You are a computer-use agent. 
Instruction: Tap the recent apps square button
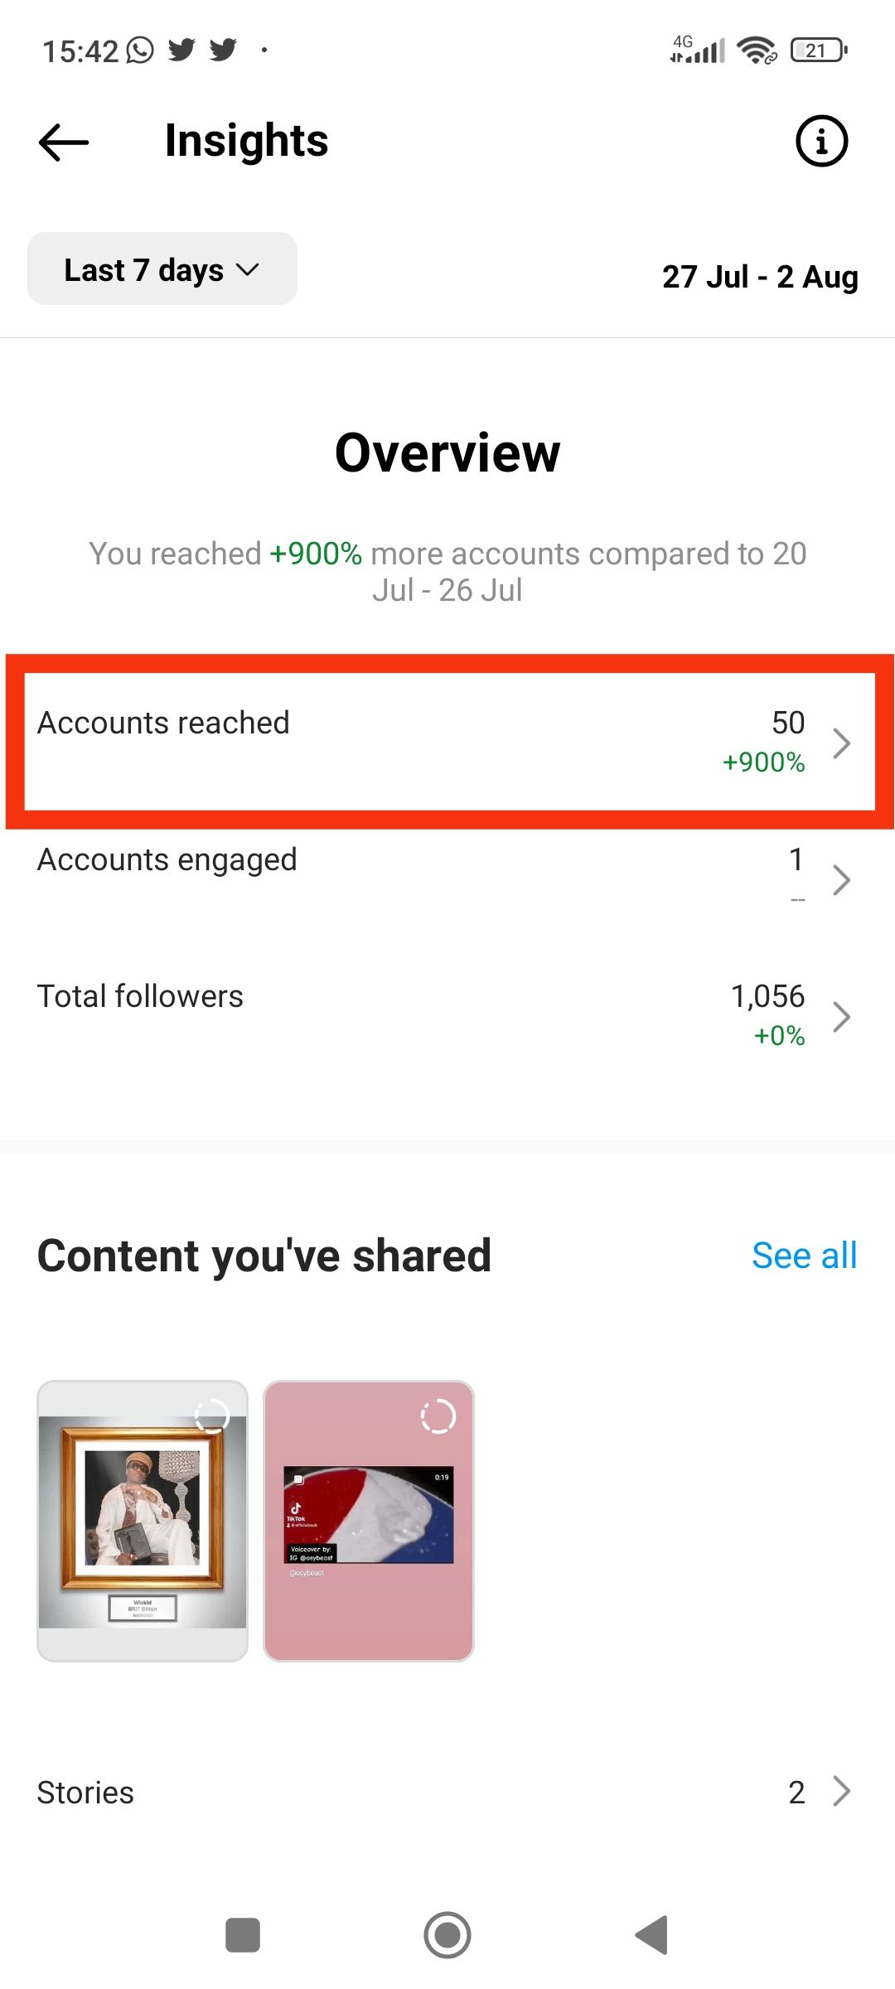pyautogui.click(x=241, y=1936)
